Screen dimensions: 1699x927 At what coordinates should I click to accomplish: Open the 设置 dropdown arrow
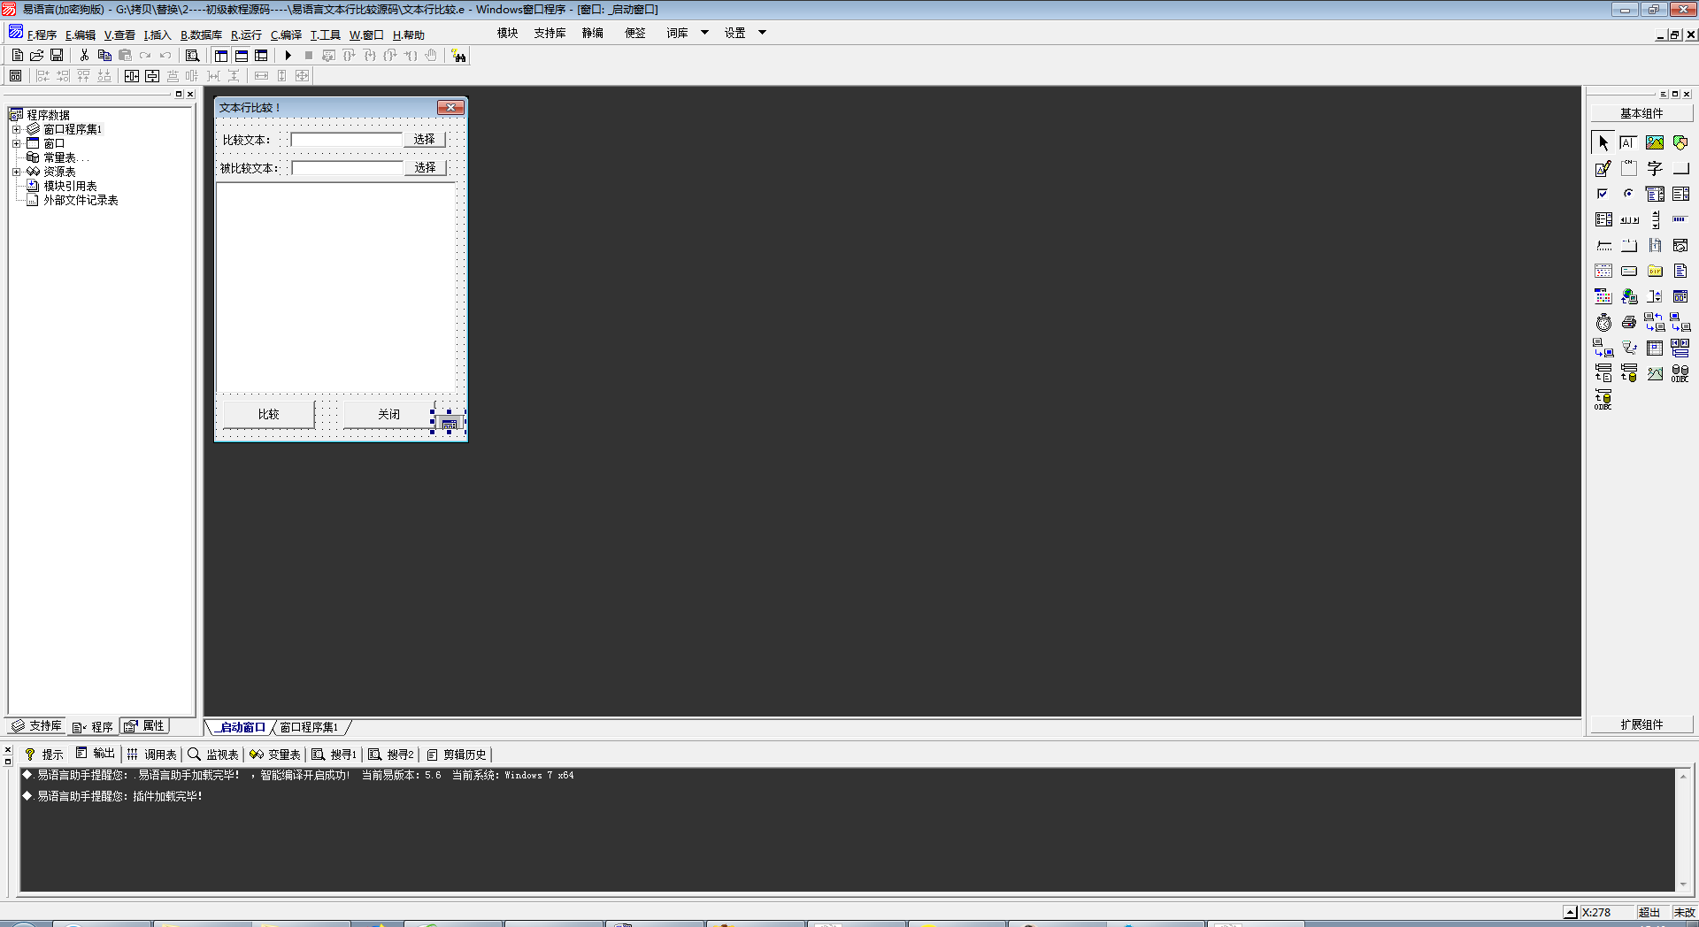(762, 33)
